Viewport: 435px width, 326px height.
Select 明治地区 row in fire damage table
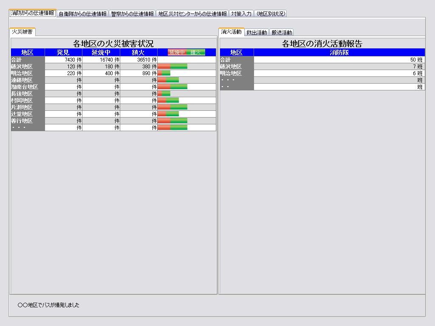(x=27, y=73)
